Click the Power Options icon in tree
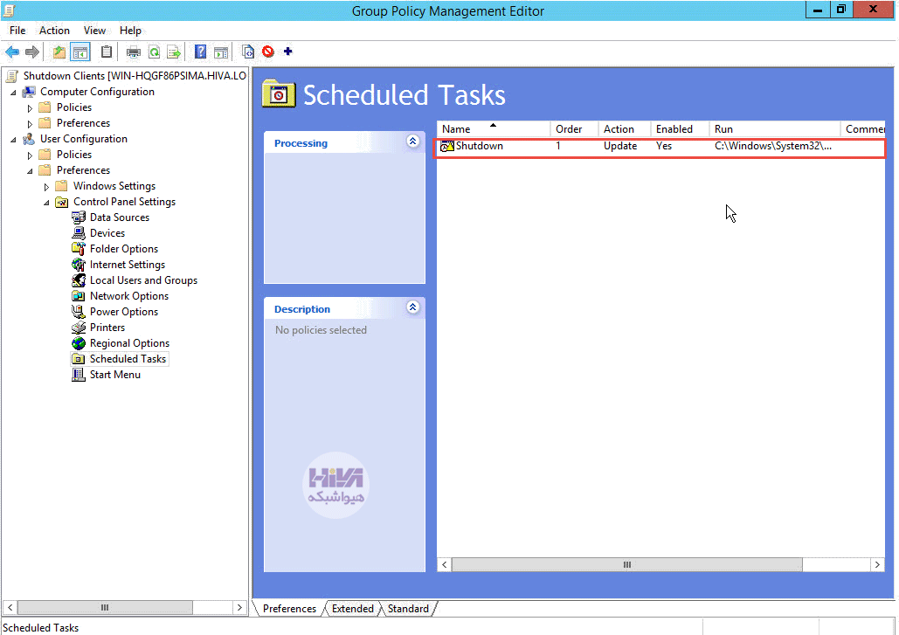The width and height of the screenshot is (899, 635). [x=79, y=312]
